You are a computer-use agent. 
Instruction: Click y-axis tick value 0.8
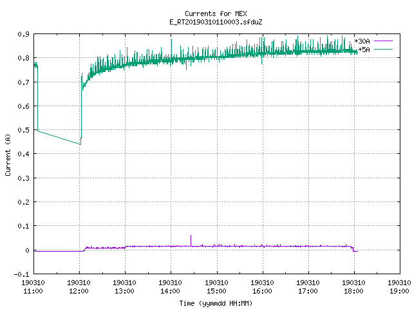(23, 58)
